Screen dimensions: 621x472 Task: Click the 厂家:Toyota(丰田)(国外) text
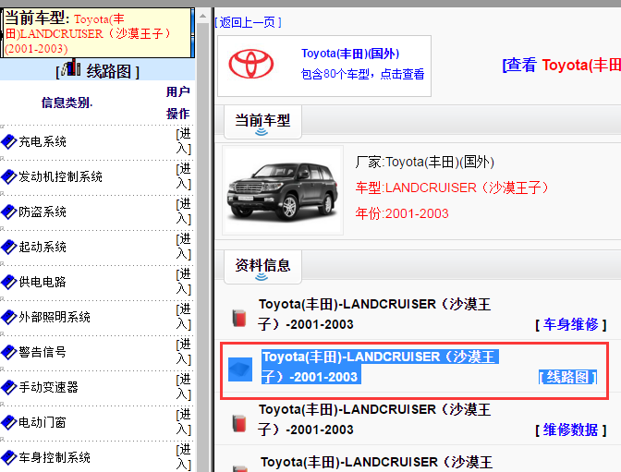[x=424, y=162]
